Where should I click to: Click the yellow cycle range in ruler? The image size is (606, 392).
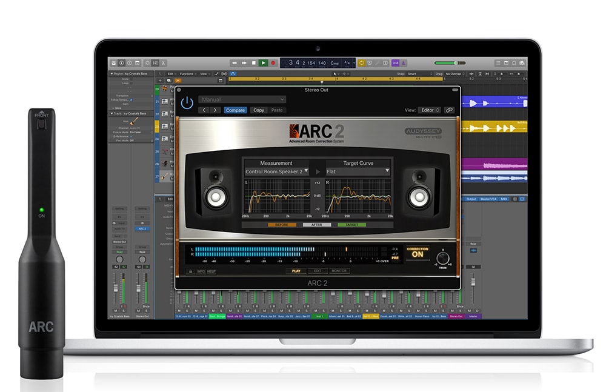336,79
